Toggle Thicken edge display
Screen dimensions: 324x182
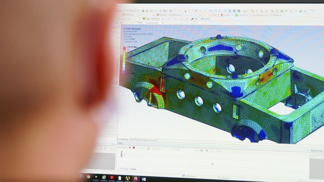click(x=205, y=19)
